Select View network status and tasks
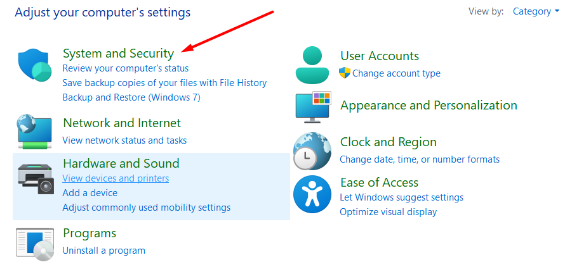This screenshot has height=267, width=565. click(124, 140)
